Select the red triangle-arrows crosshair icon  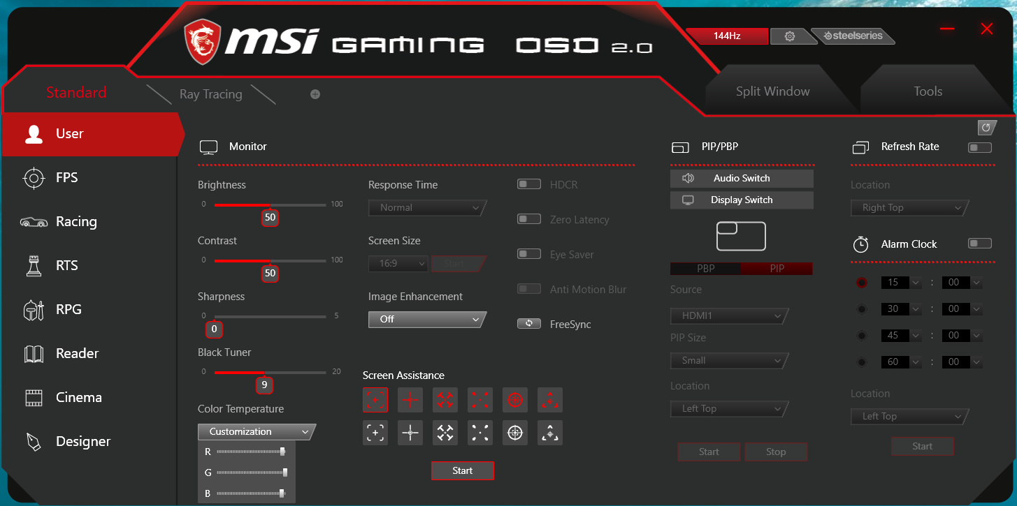click(550, 400)
